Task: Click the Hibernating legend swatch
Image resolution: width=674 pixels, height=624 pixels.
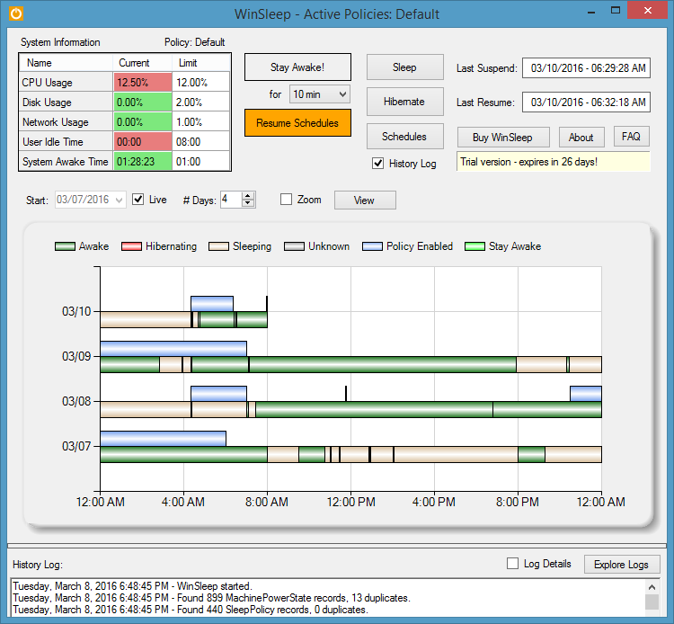Action: tap(131, 246)
